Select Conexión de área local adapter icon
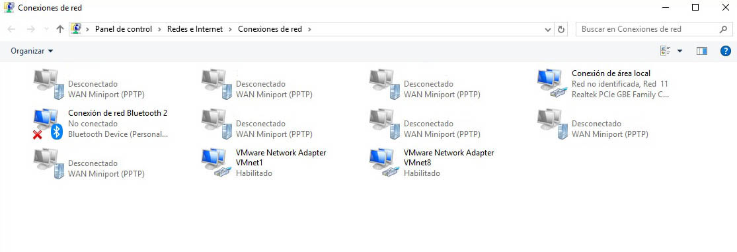The height and width of the screenshot is (252, 737). 551,84
